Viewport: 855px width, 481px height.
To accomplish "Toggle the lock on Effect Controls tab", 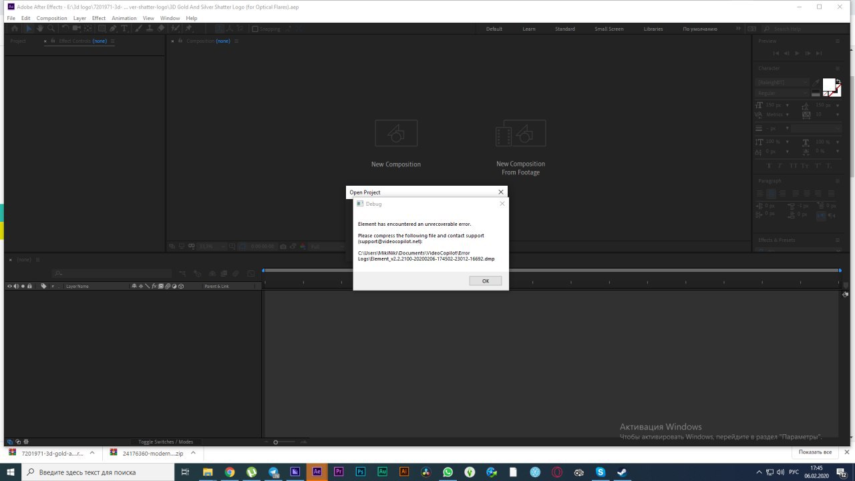I will pos(53,41).
